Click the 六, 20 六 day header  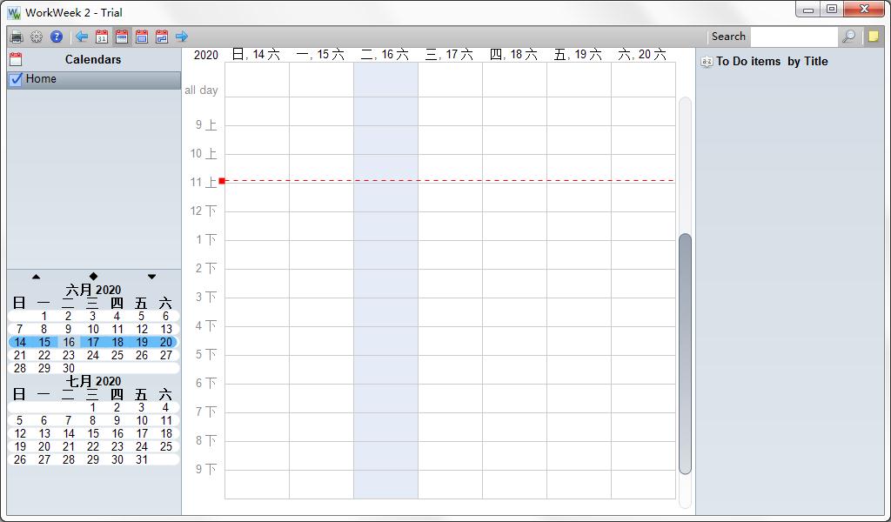[642, 55]
